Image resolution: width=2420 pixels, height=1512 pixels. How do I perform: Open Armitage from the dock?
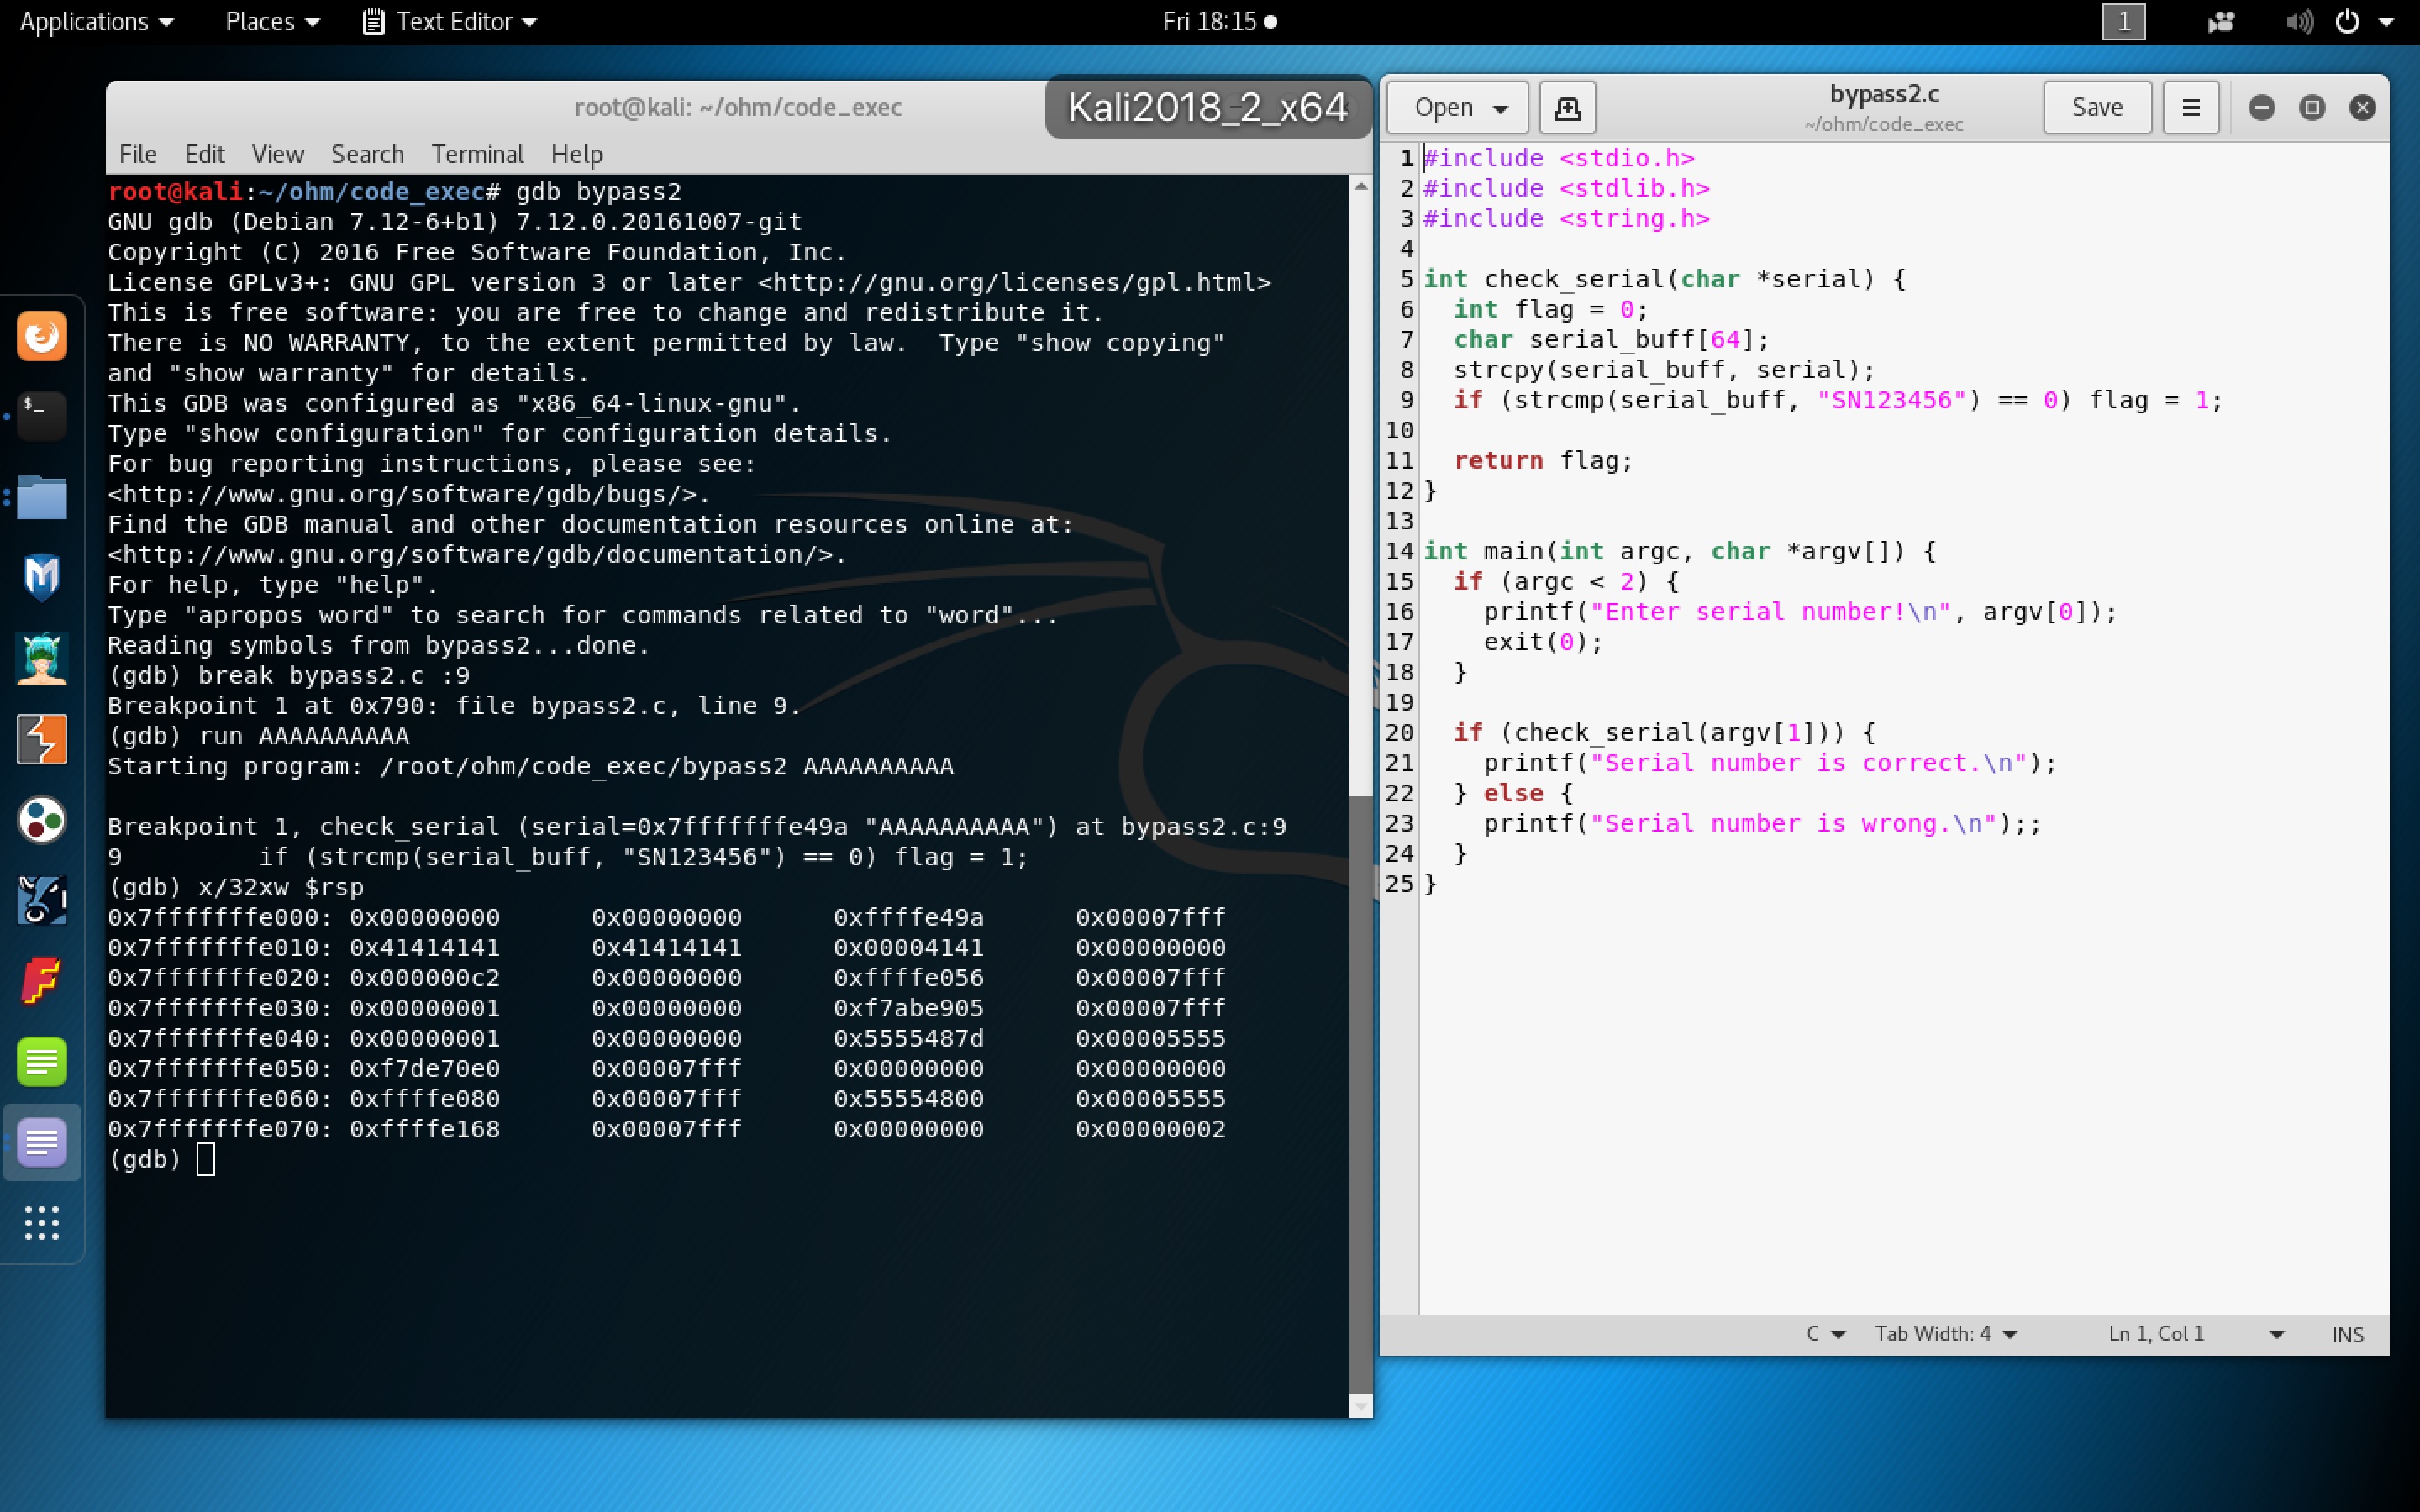(x=41, y=658)
